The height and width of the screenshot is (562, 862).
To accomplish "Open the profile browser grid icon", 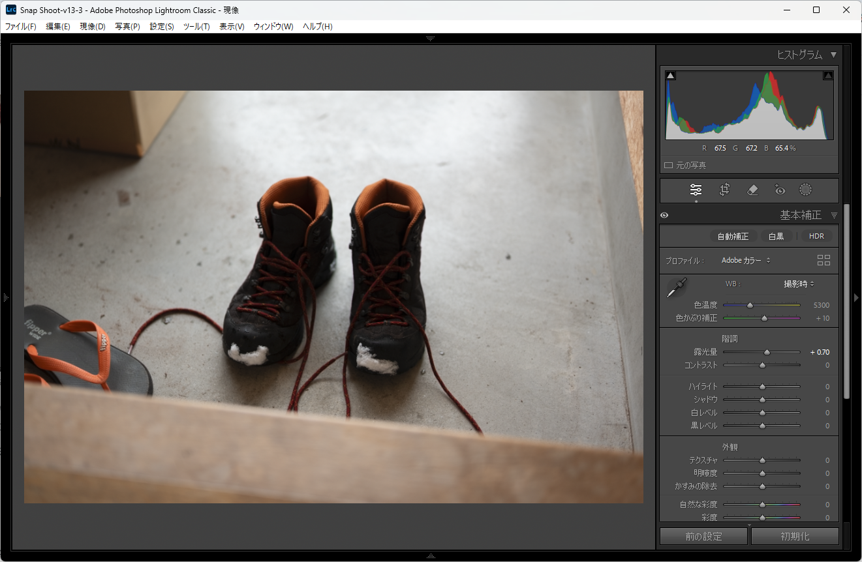I will (824, 260).
